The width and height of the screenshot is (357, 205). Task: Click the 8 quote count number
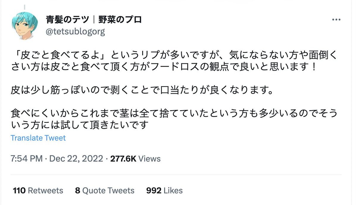(x=78, y=190)
